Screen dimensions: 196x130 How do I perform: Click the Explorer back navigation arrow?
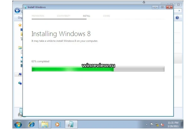[x=18, y=11]
